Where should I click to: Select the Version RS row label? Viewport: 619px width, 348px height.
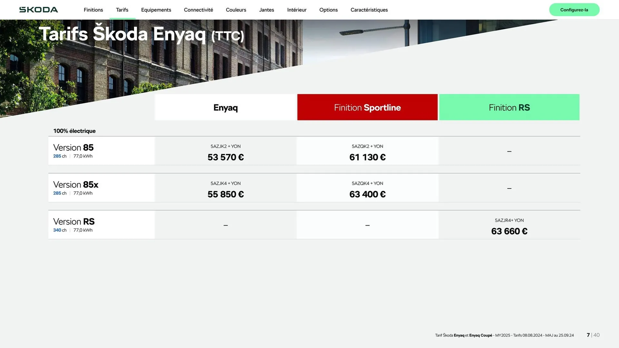point(74,222)
